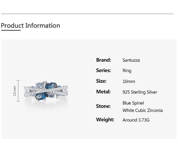The width and height of the screenshot is (178, 154).
Task: Click the Ring series value
Action: (x=127, y=71)
